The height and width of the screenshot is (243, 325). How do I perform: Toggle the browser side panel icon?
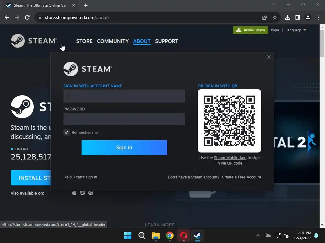(298, 18)
